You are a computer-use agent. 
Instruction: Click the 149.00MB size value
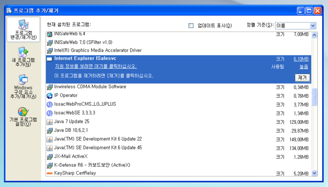click(299, 140)
